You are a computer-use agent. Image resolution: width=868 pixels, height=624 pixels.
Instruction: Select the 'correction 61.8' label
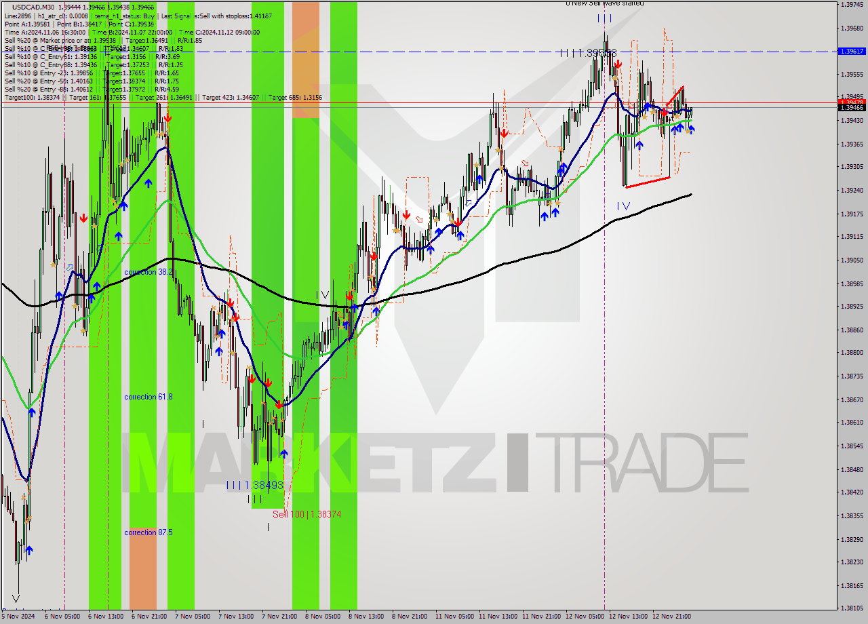click(x=149, y=397)
